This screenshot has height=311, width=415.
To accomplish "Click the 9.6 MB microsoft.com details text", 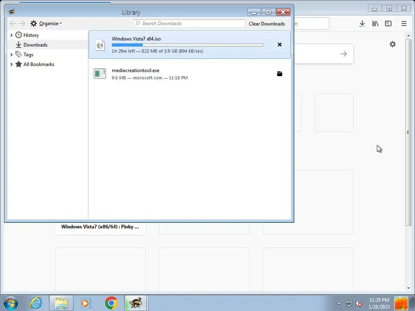I will point(150,78).
